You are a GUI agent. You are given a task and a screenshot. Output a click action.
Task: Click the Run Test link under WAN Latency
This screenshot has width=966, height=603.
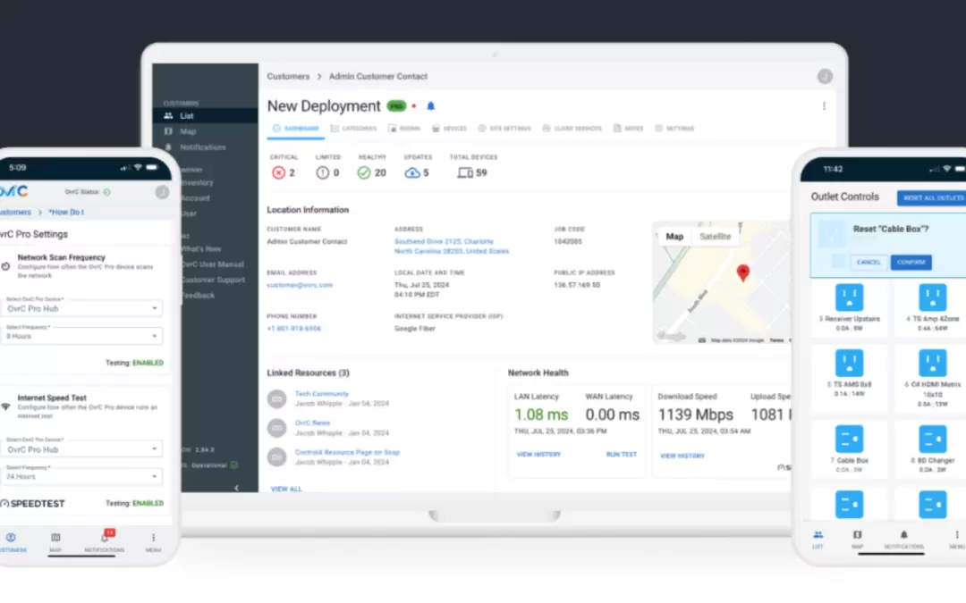[x=621, y=455]
